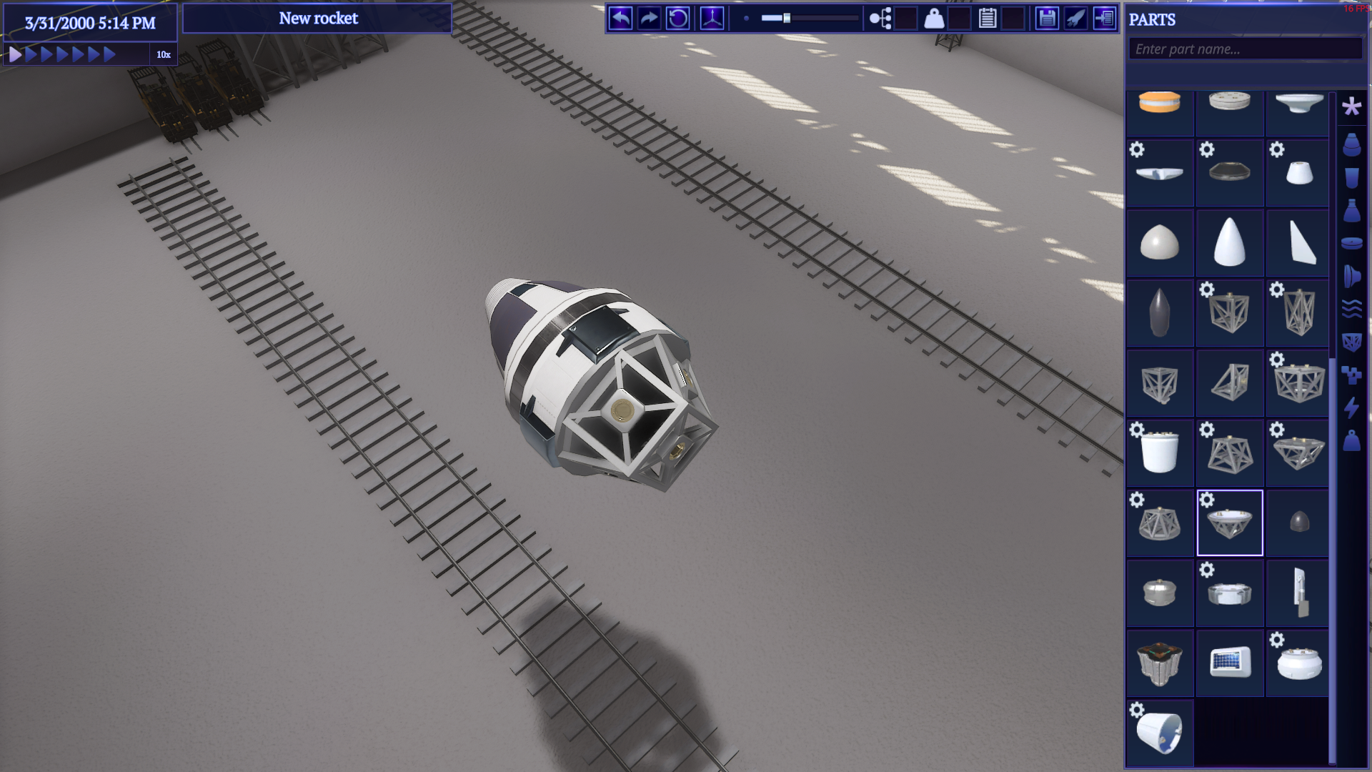Set the time warp to the last arrow
This screenshot has width=1372, height=772.
109,54
